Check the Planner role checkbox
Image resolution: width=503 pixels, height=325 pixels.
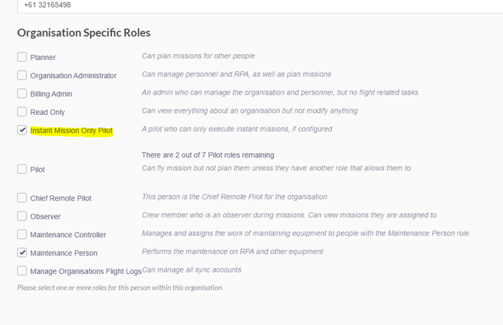(x=23, y=57)
